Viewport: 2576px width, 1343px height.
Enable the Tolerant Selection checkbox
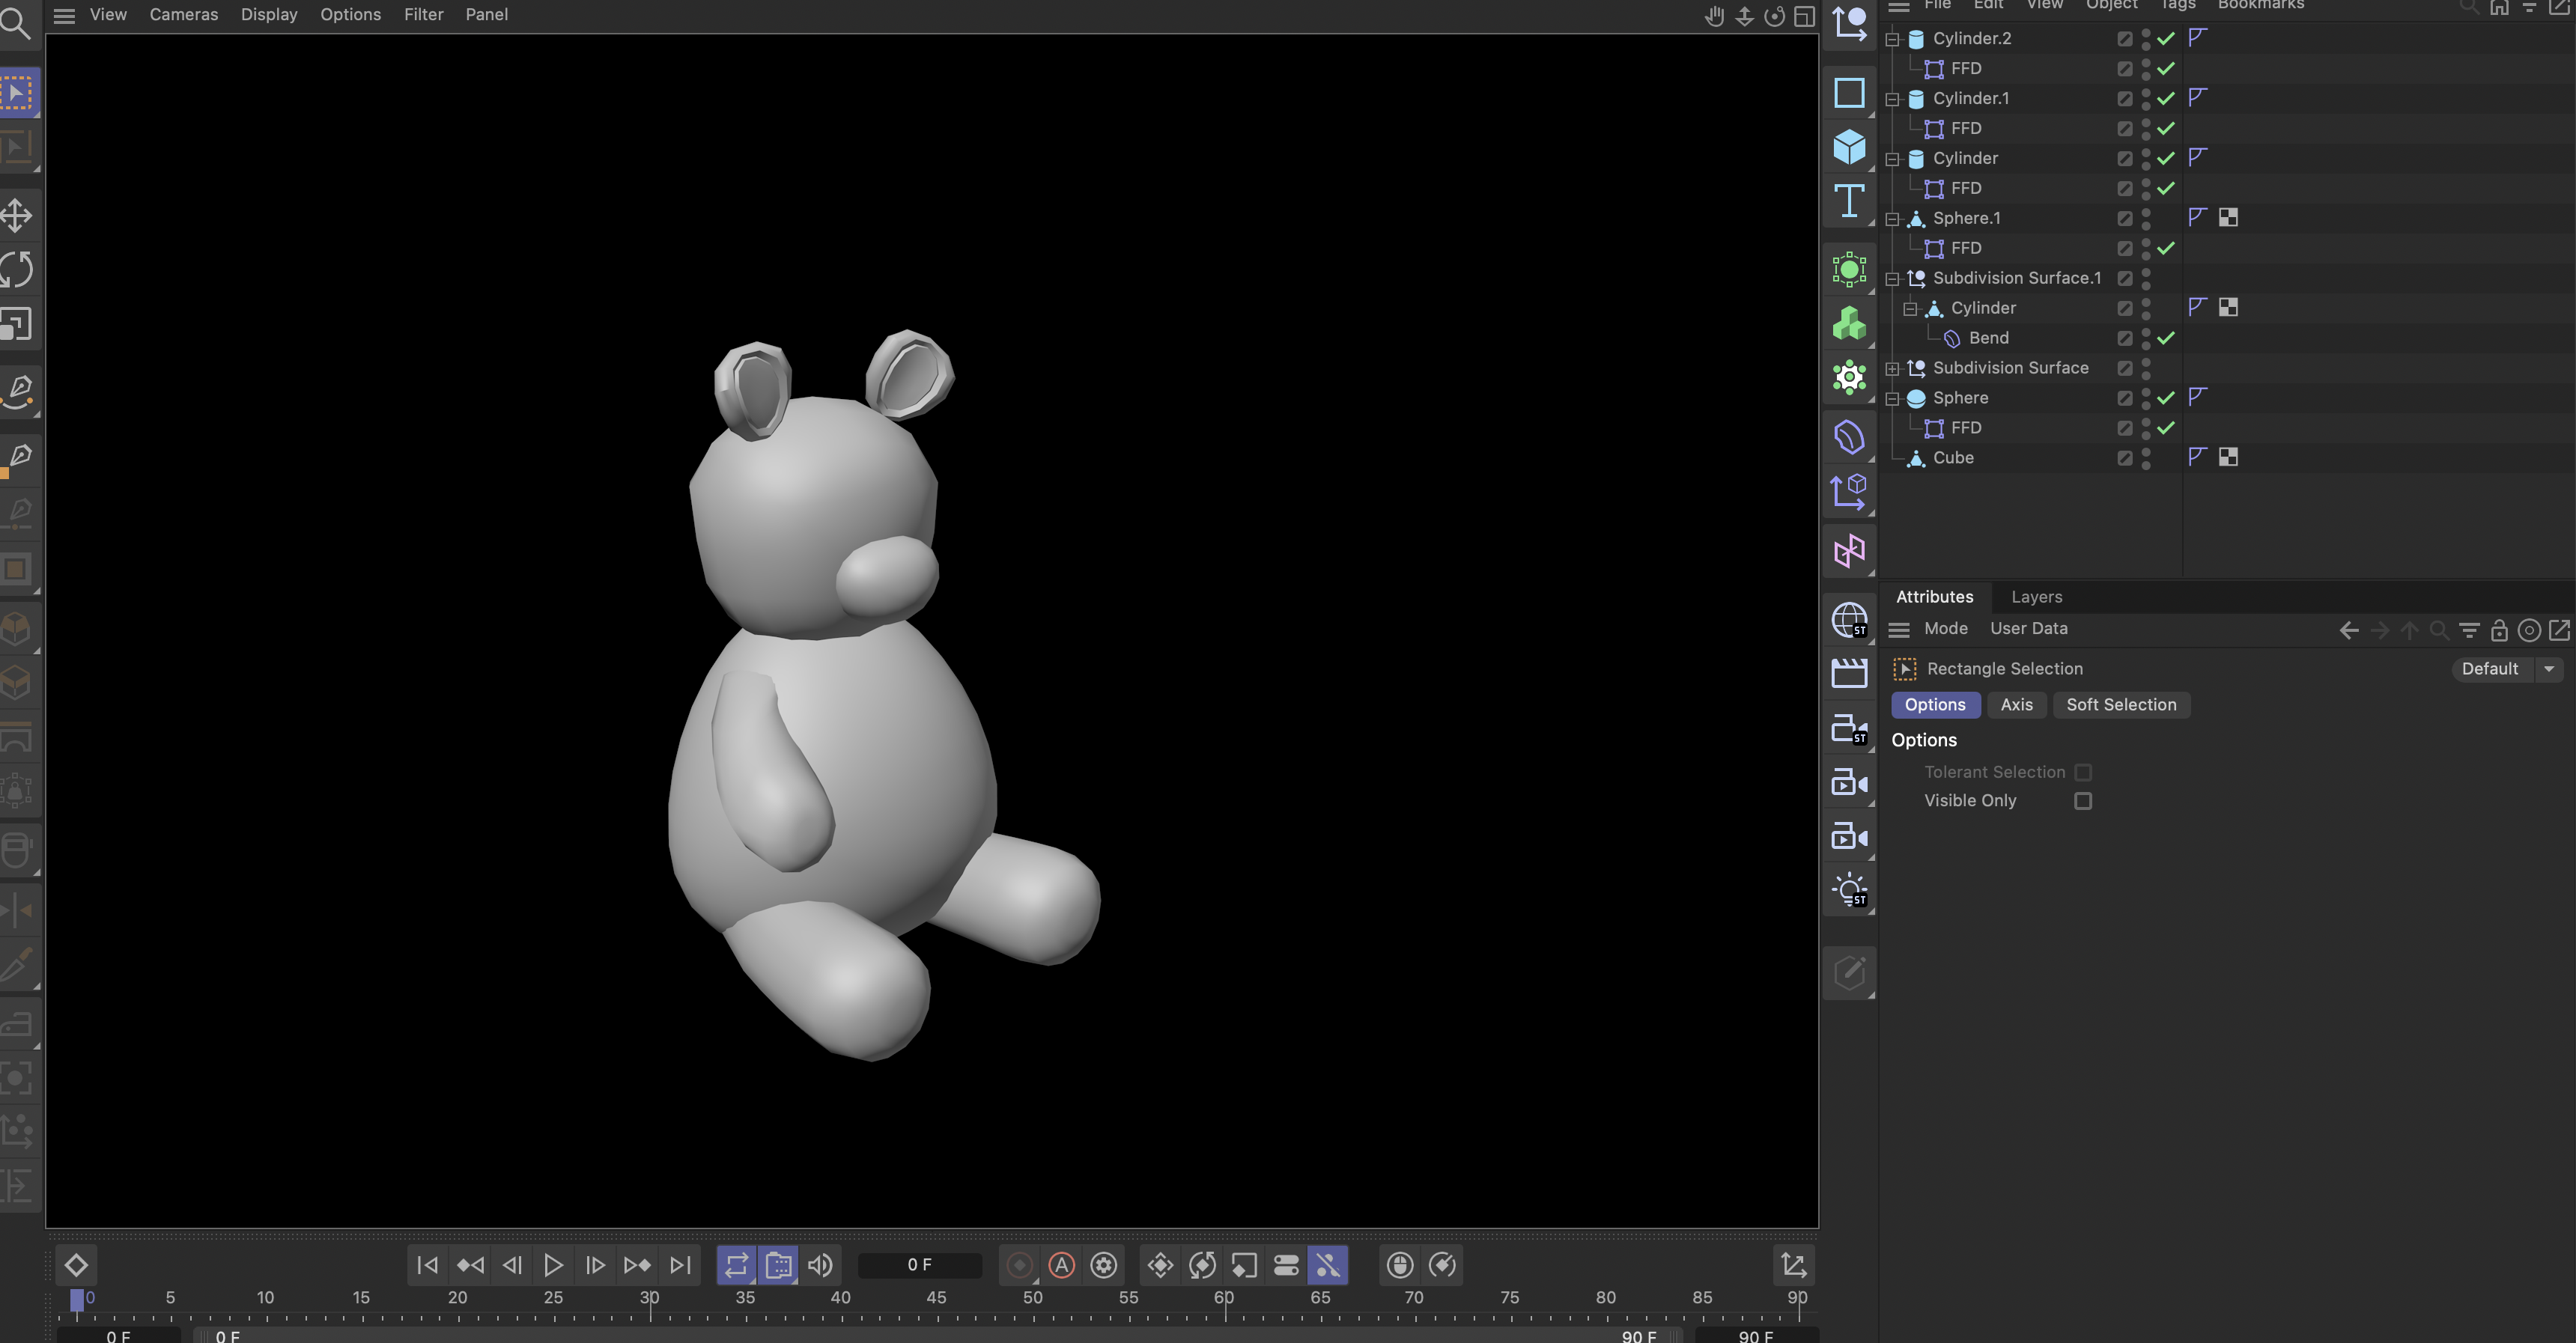pos(2084,772)
